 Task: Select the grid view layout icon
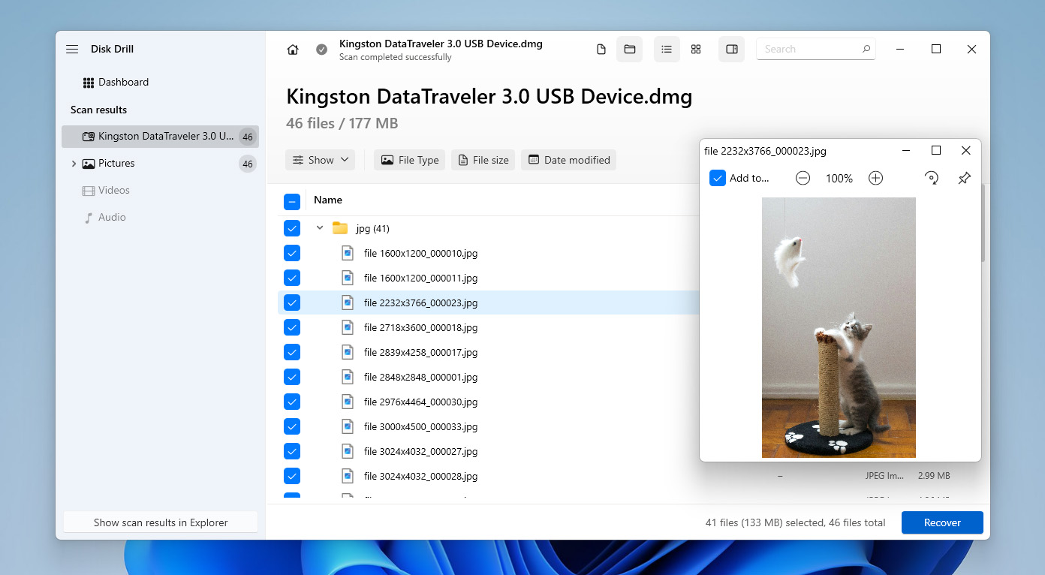click(696, 50)
